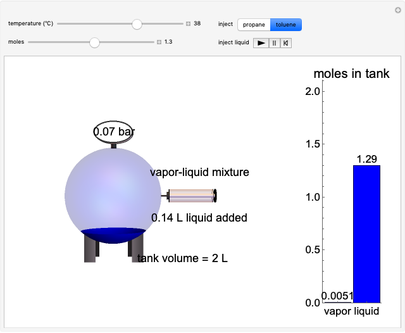The height and width of the screenshot is (333, 405).
Task: Click the blue liquid bar in chart
Action: (x=366, y=234)
